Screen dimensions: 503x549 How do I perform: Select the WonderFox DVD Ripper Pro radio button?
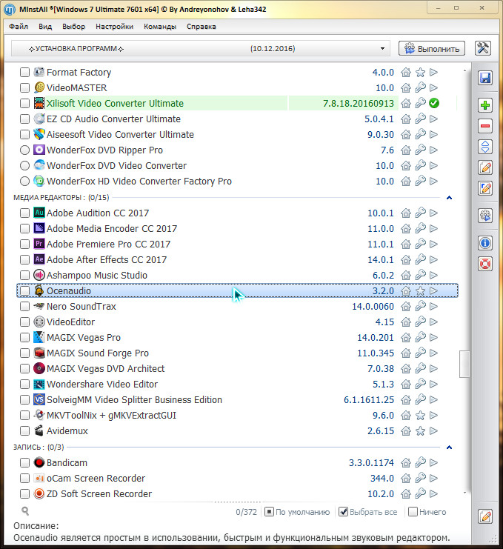tap(24, 150)
